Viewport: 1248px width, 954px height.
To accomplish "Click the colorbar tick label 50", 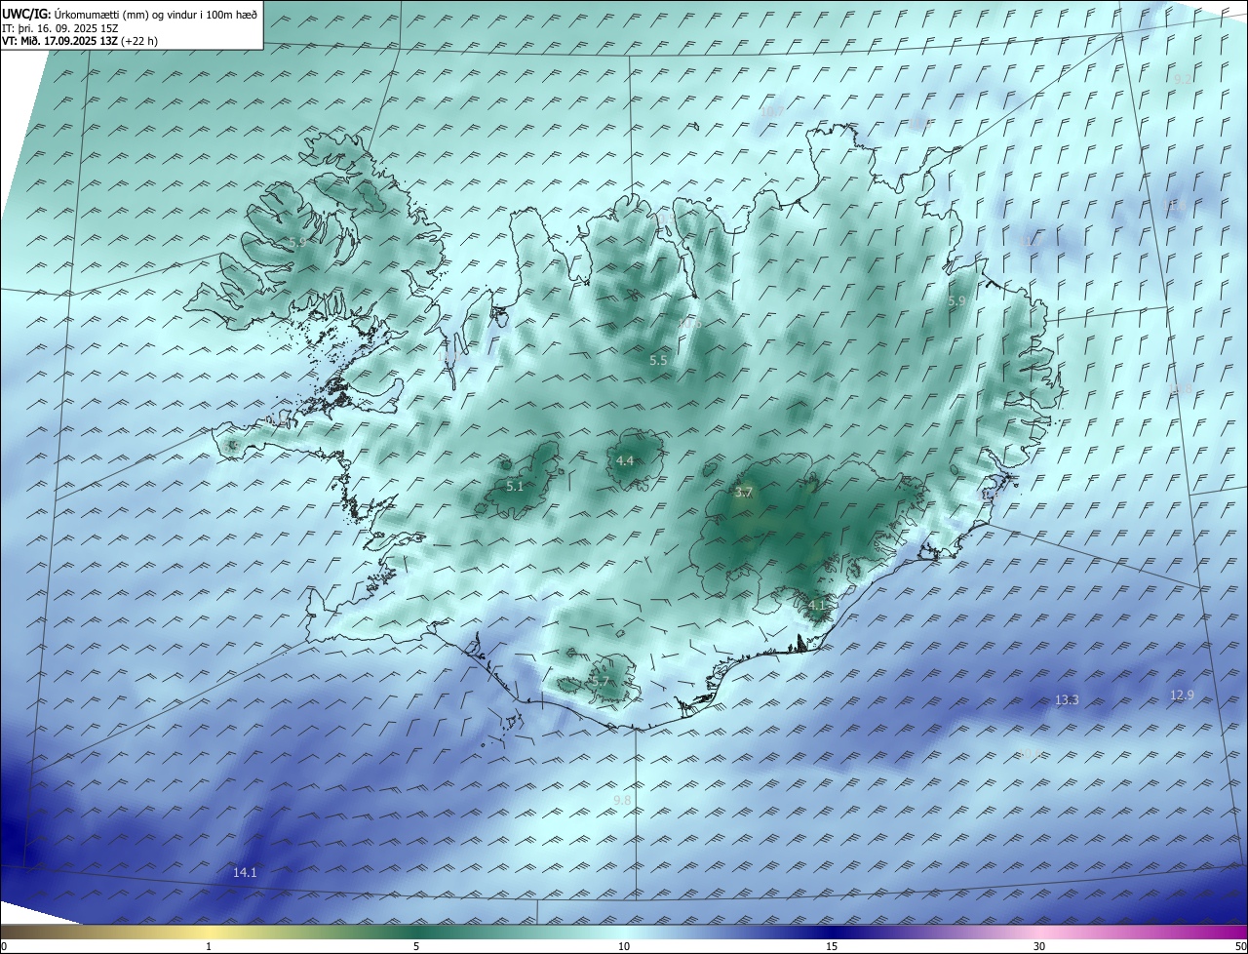I will point(1240,946).
